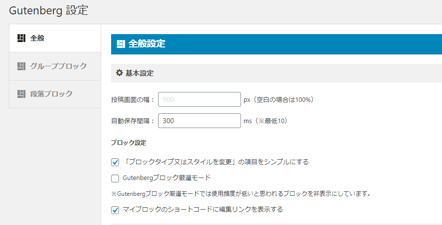Untick the マイブロック編集リンク display checkbox
The image size is (442, 225).
click(x=115, y=210)
